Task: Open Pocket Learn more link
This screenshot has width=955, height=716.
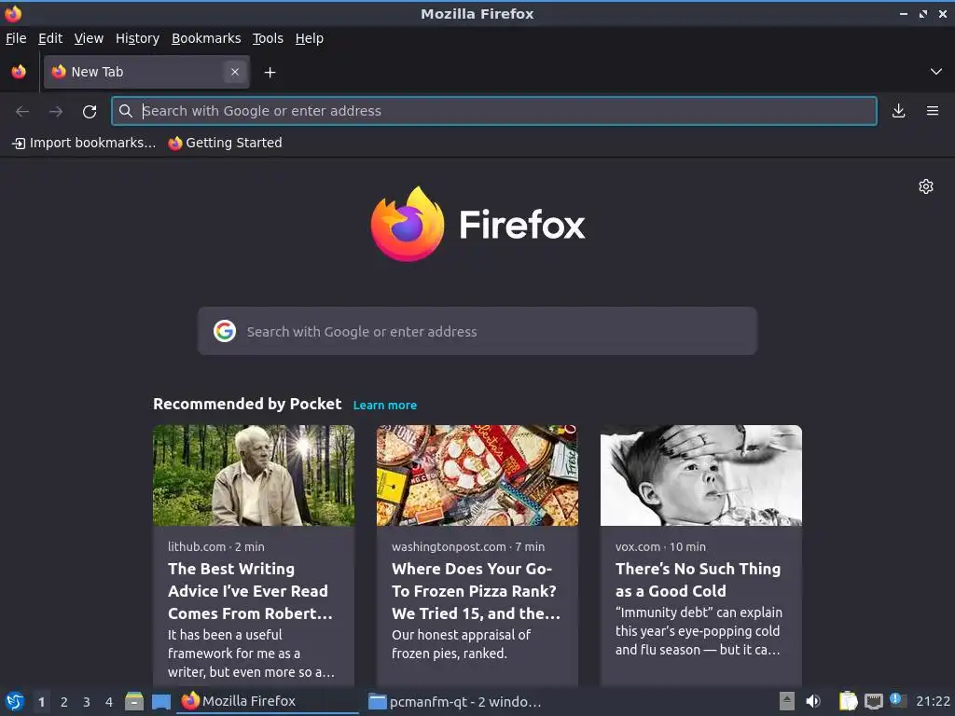Action: (385, 406)
